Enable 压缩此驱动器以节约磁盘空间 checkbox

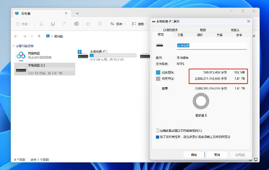(157, 130)
